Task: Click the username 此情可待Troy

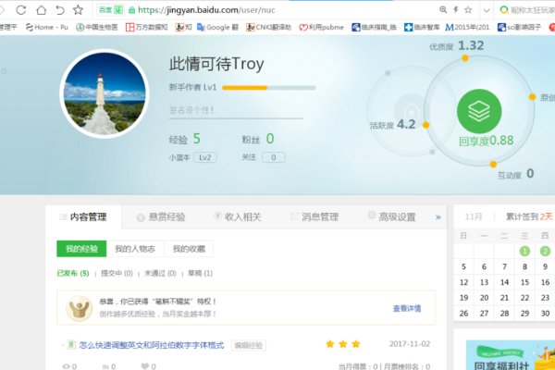Action: [x=216, y=64]
